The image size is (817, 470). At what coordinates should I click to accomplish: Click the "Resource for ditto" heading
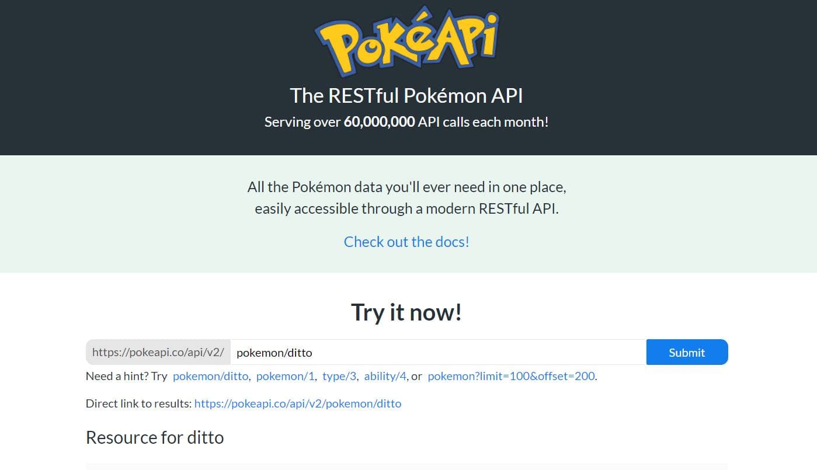[x=155, y=437]
